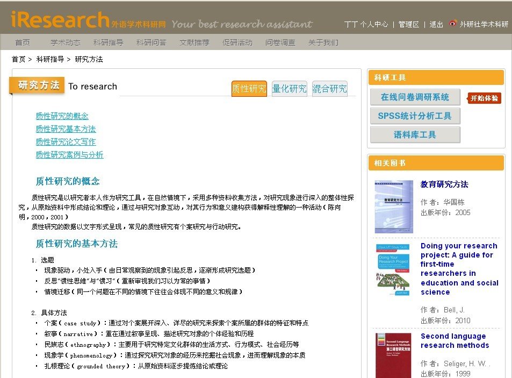Click the text 出版年份：2010
Image resolution: width=512 pixels, height=378 pixels.
tap(445, 320)
